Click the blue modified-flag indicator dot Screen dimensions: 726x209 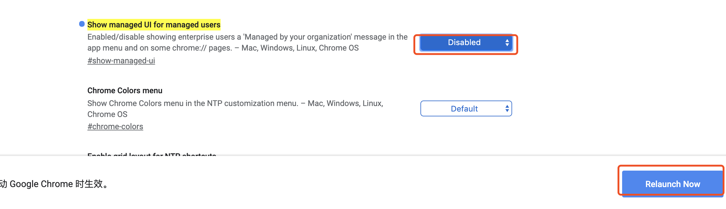(82, 24)
